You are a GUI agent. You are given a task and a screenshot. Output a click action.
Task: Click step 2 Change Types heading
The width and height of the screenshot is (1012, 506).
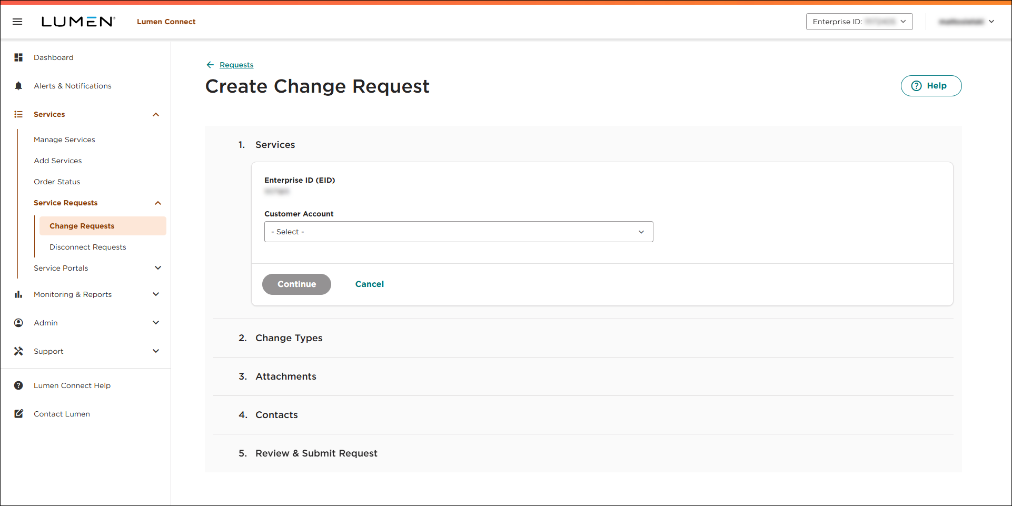click(289, 338)
